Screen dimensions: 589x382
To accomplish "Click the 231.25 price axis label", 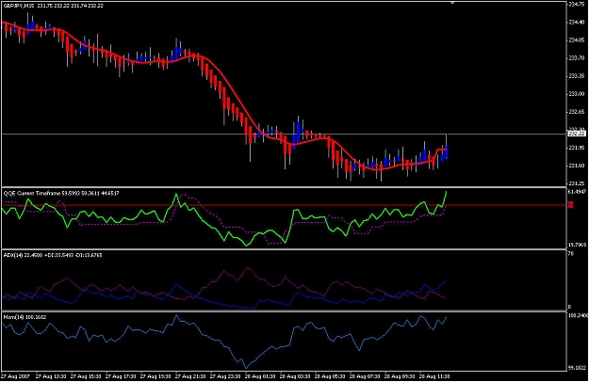I will [577, 183].
